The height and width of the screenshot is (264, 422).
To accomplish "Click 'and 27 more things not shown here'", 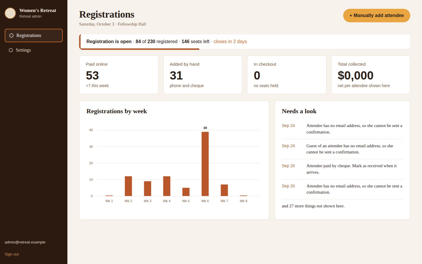I will click(x=313, y=206).
